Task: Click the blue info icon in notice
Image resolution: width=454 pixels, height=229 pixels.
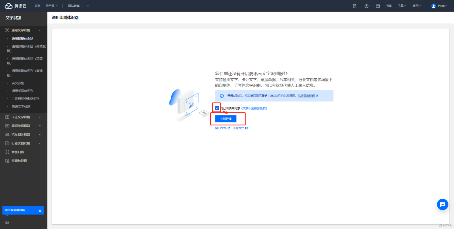Action: (222, 96)
